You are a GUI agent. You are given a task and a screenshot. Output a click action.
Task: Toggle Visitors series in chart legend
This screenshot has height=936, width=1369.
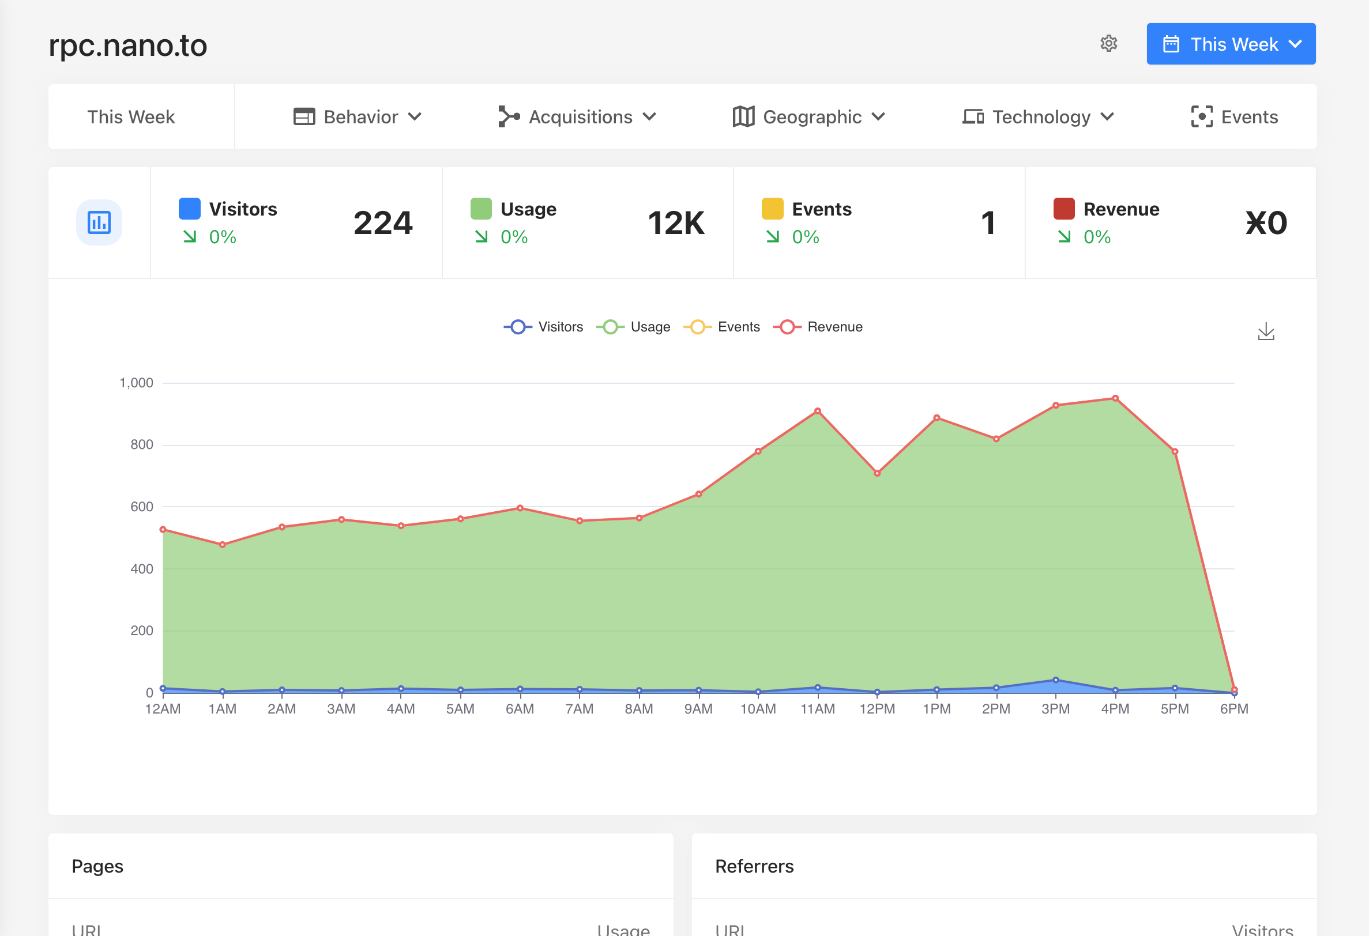click(543, 327)
